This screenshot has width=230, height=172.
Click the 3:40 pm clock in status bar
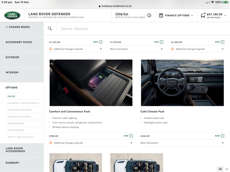tap(7, 2)
